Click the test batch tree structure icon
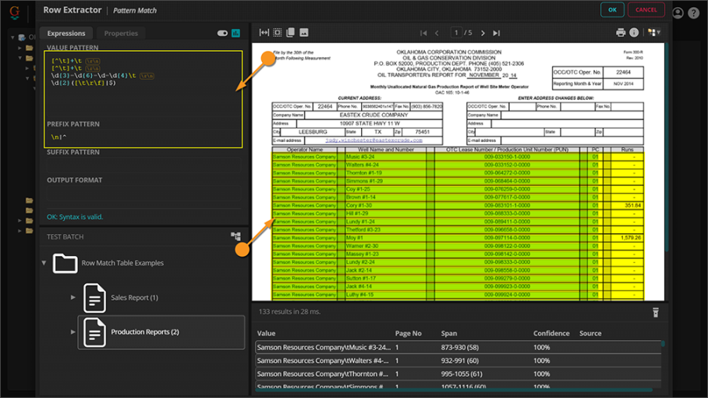This screenshot has height=398, width=708. tap(235, 236)
